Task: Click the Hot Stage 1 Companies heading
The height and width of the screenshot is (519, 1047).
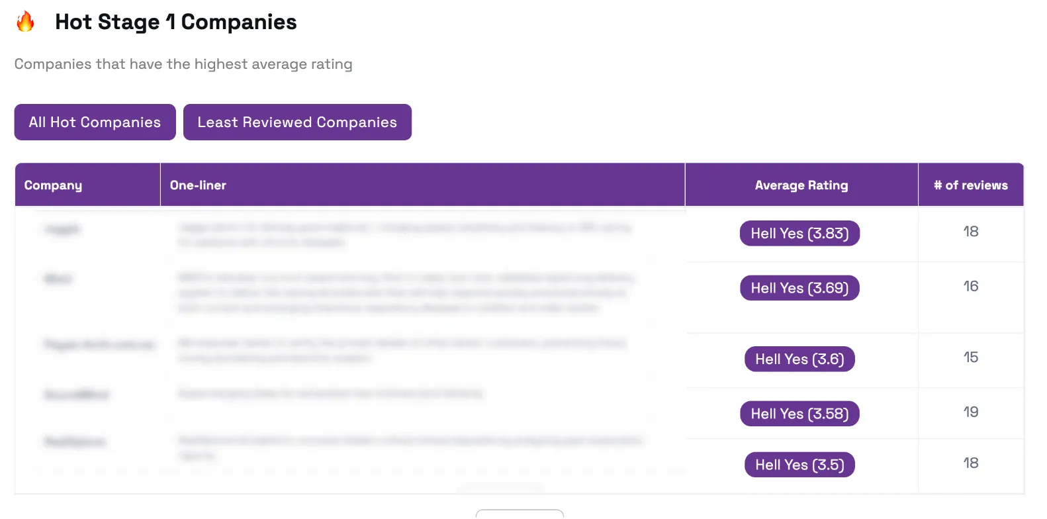Action: [x=176, y=22]
